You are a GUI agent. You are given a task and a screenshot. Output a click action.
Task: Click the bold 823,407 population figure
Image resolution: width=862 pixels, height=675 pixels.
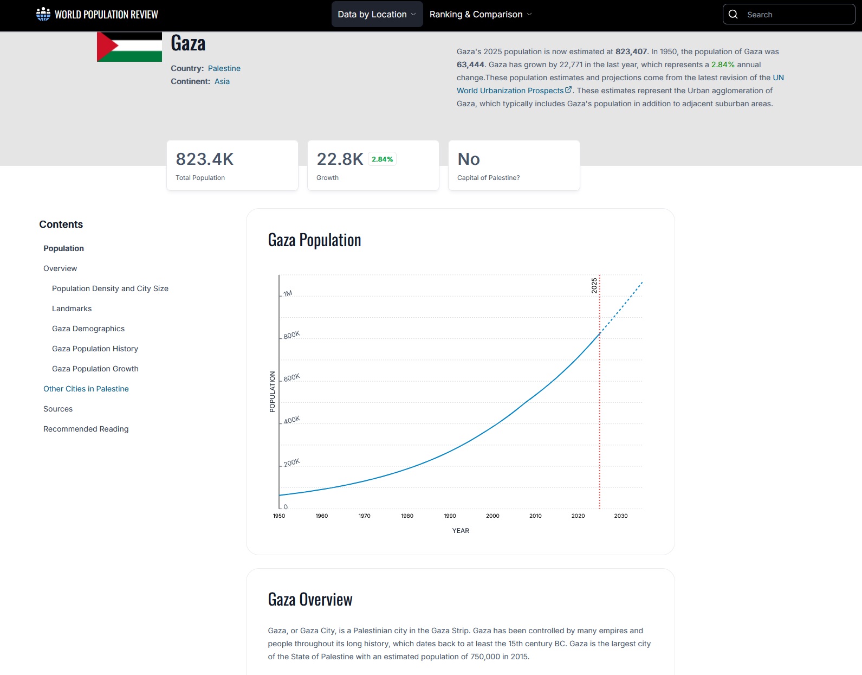[x=631, y=52]
